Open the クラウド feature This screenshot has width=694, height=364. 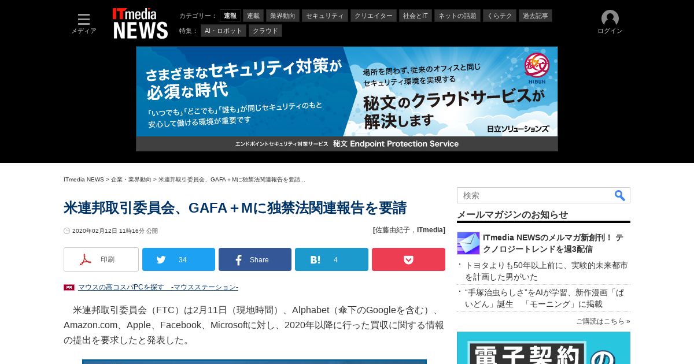pyautogui.click(x=265, y=31)
